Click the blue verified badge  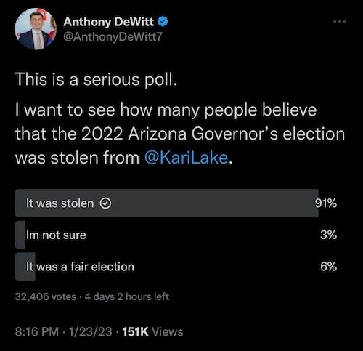click(163, 22)
